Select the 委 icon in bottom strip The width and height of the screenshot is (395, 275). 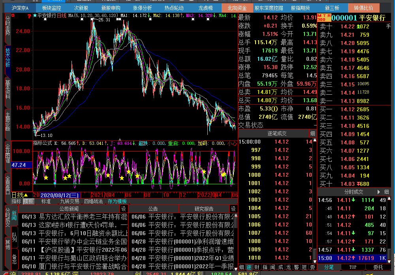[x=312, y=267]
